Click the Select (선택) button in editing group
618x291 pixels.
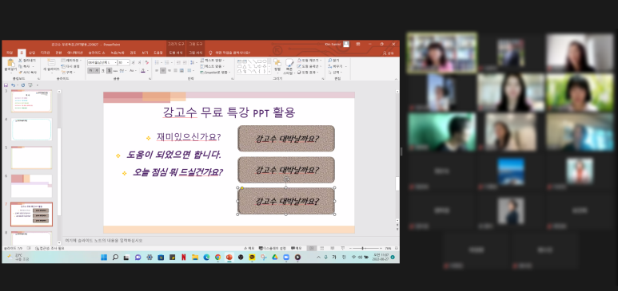tap(335, 73)
